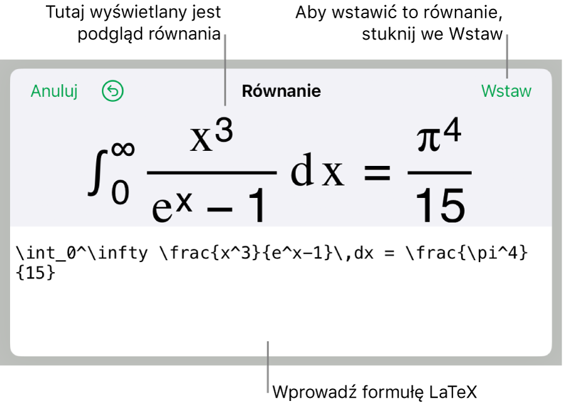Click the circular undo arrow icon

(112, 91)
